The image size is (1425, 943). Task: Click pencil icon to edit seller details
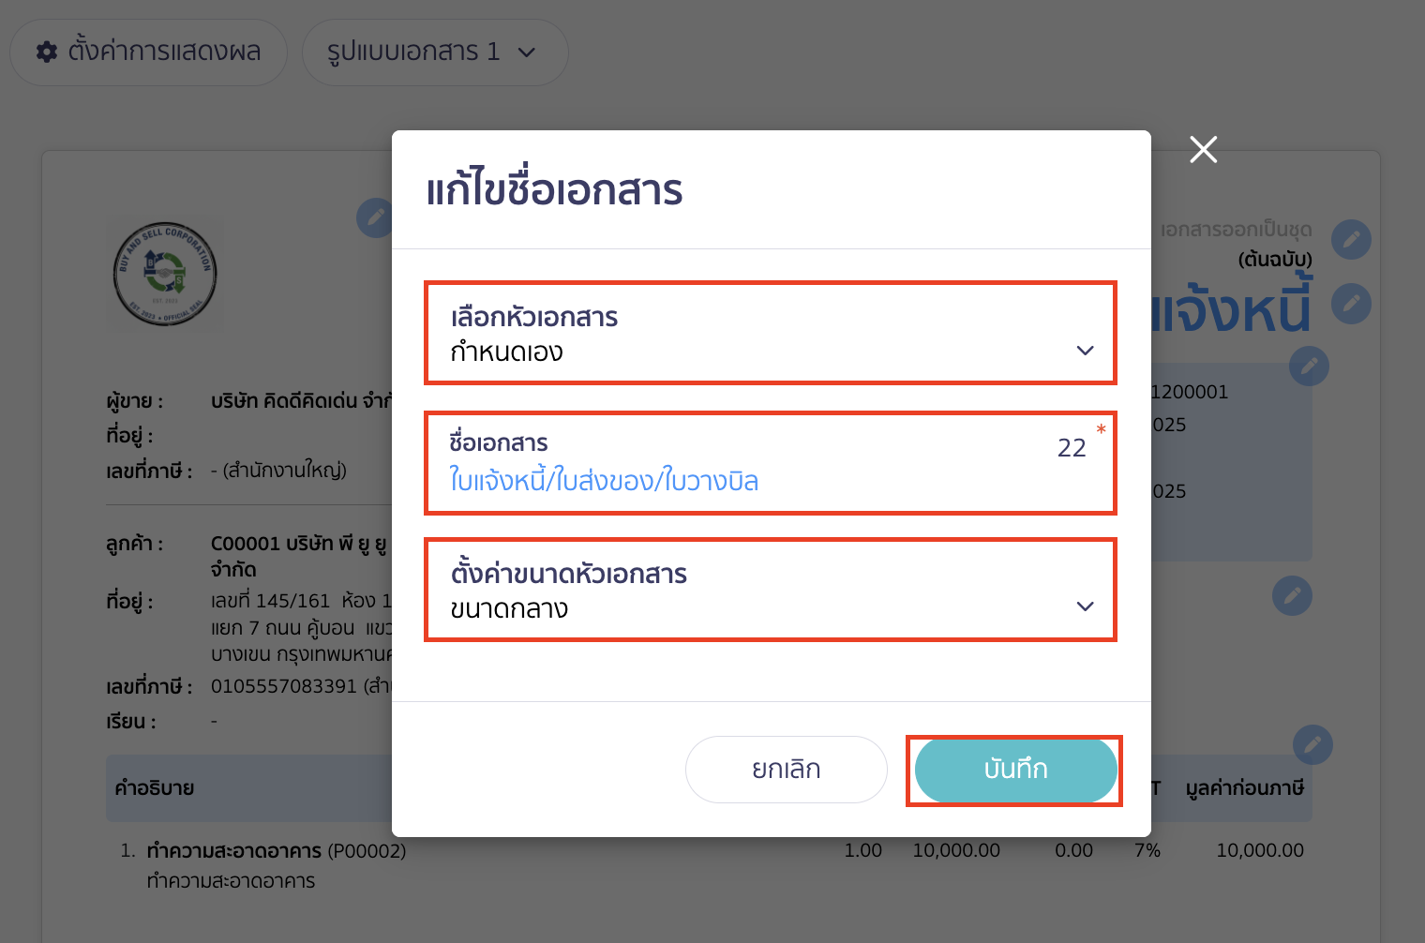pos(375,217)
